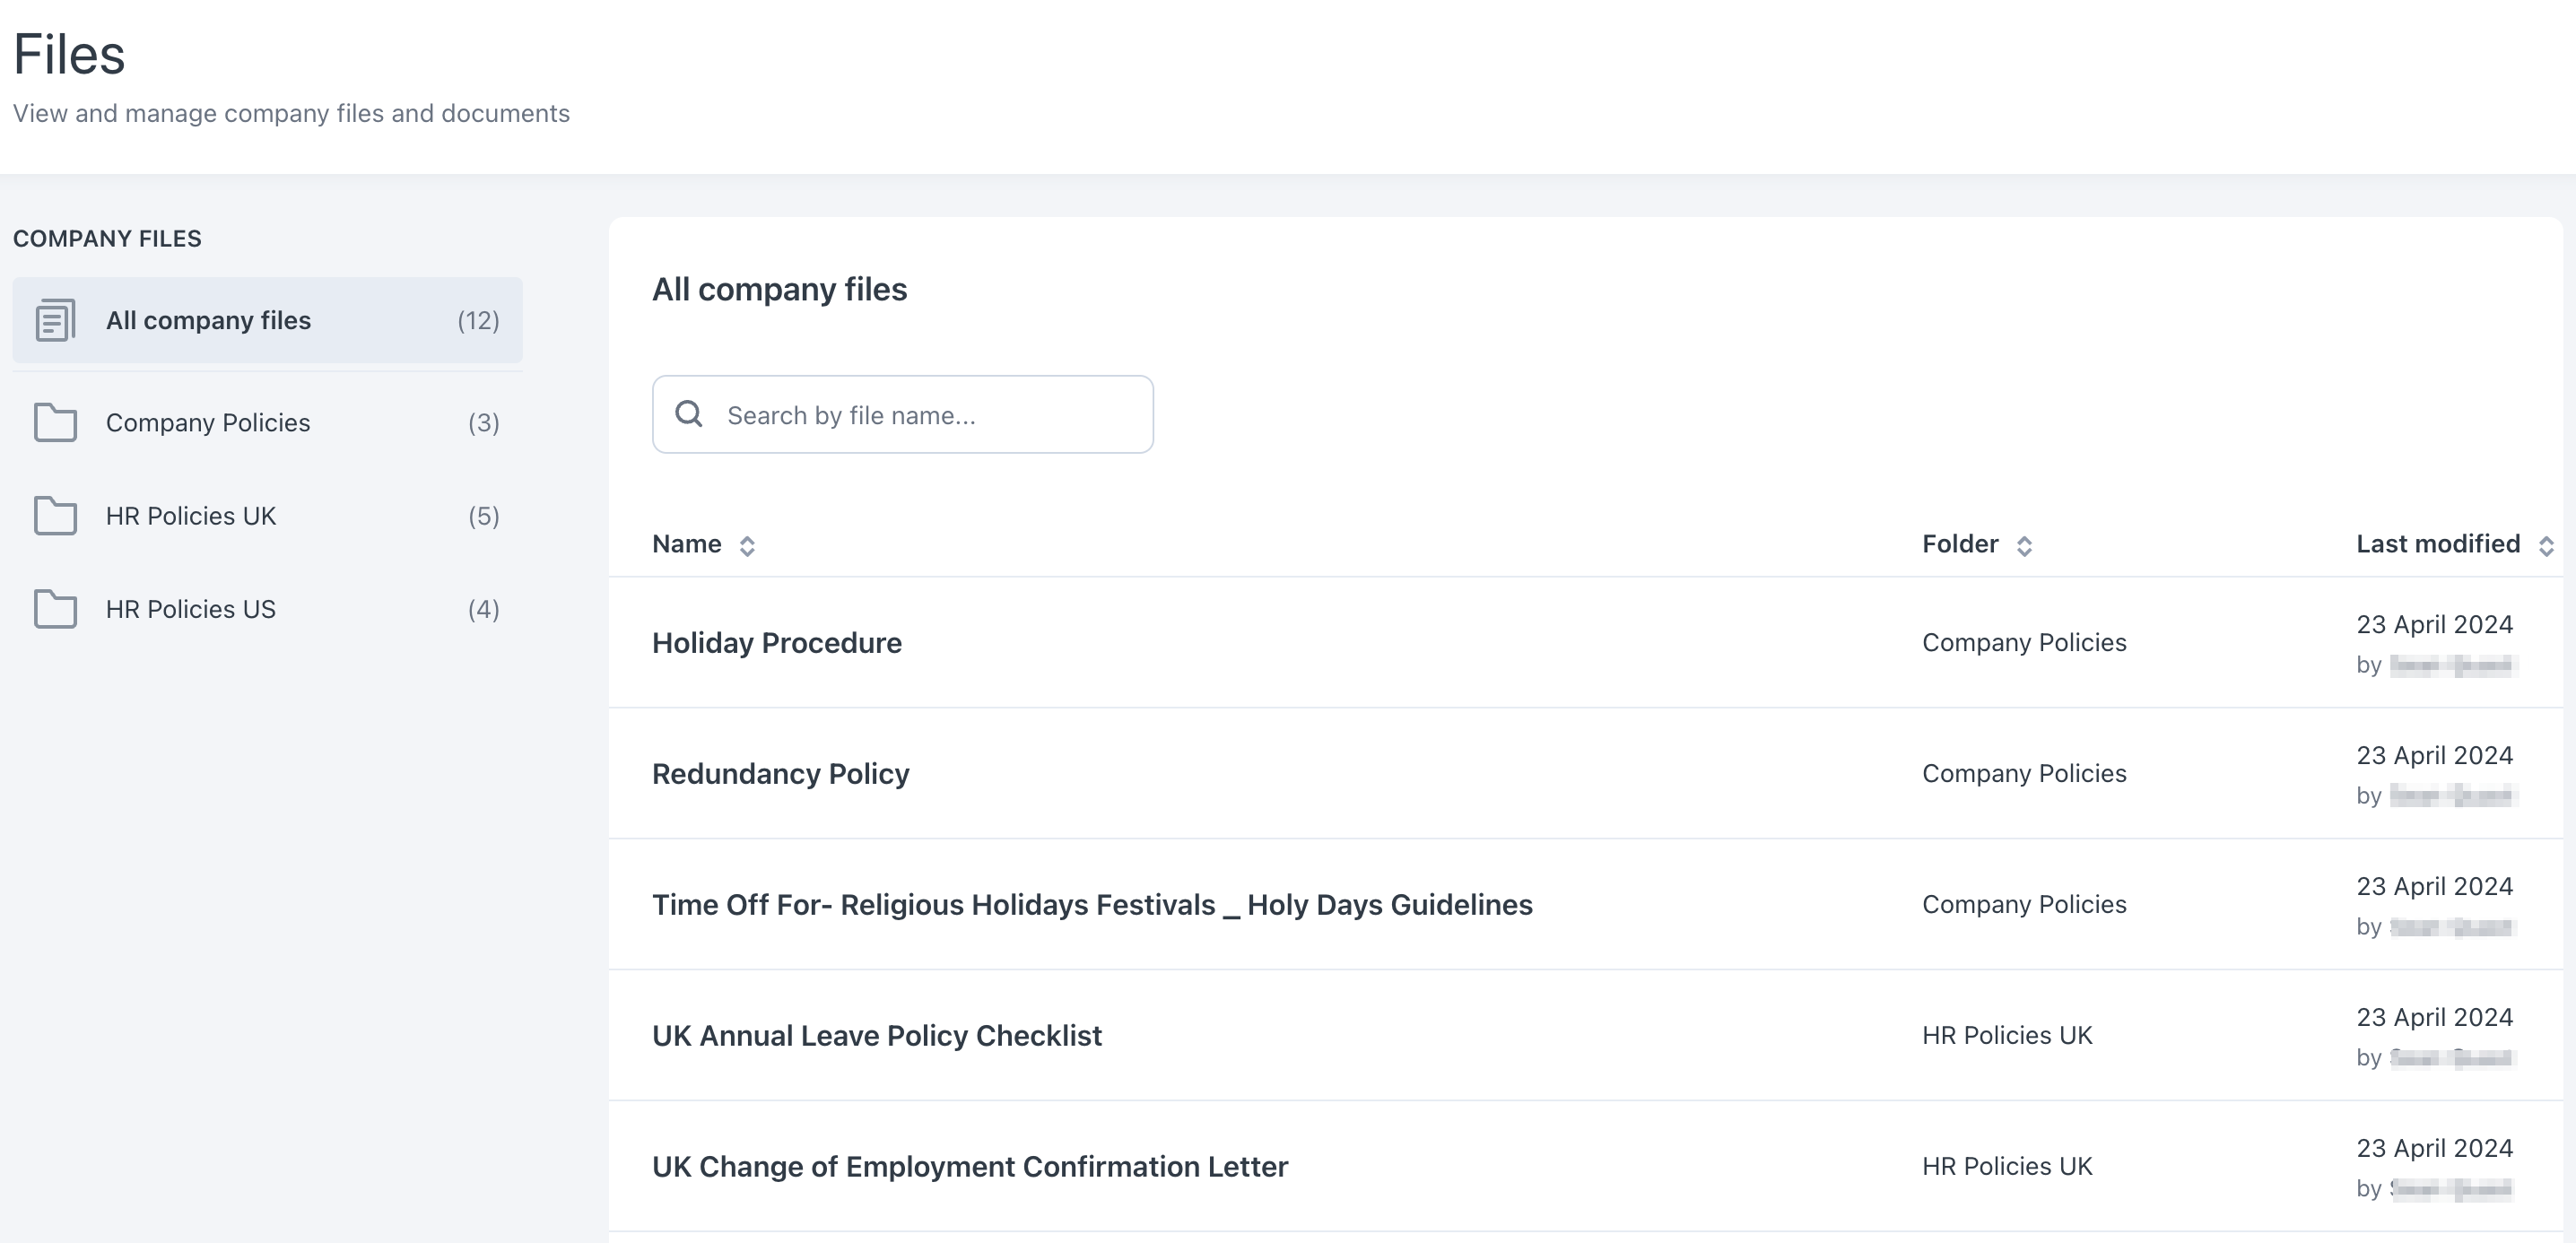Open the Company Policies folder
Screen dimensions: 2576x1243
tap(207, 422)
